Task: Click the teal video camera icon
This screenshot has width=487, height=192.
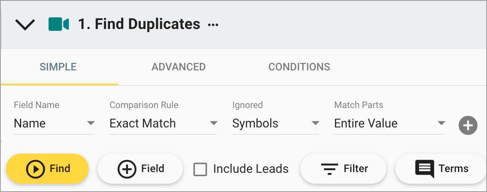Action: tap(58, 24)
